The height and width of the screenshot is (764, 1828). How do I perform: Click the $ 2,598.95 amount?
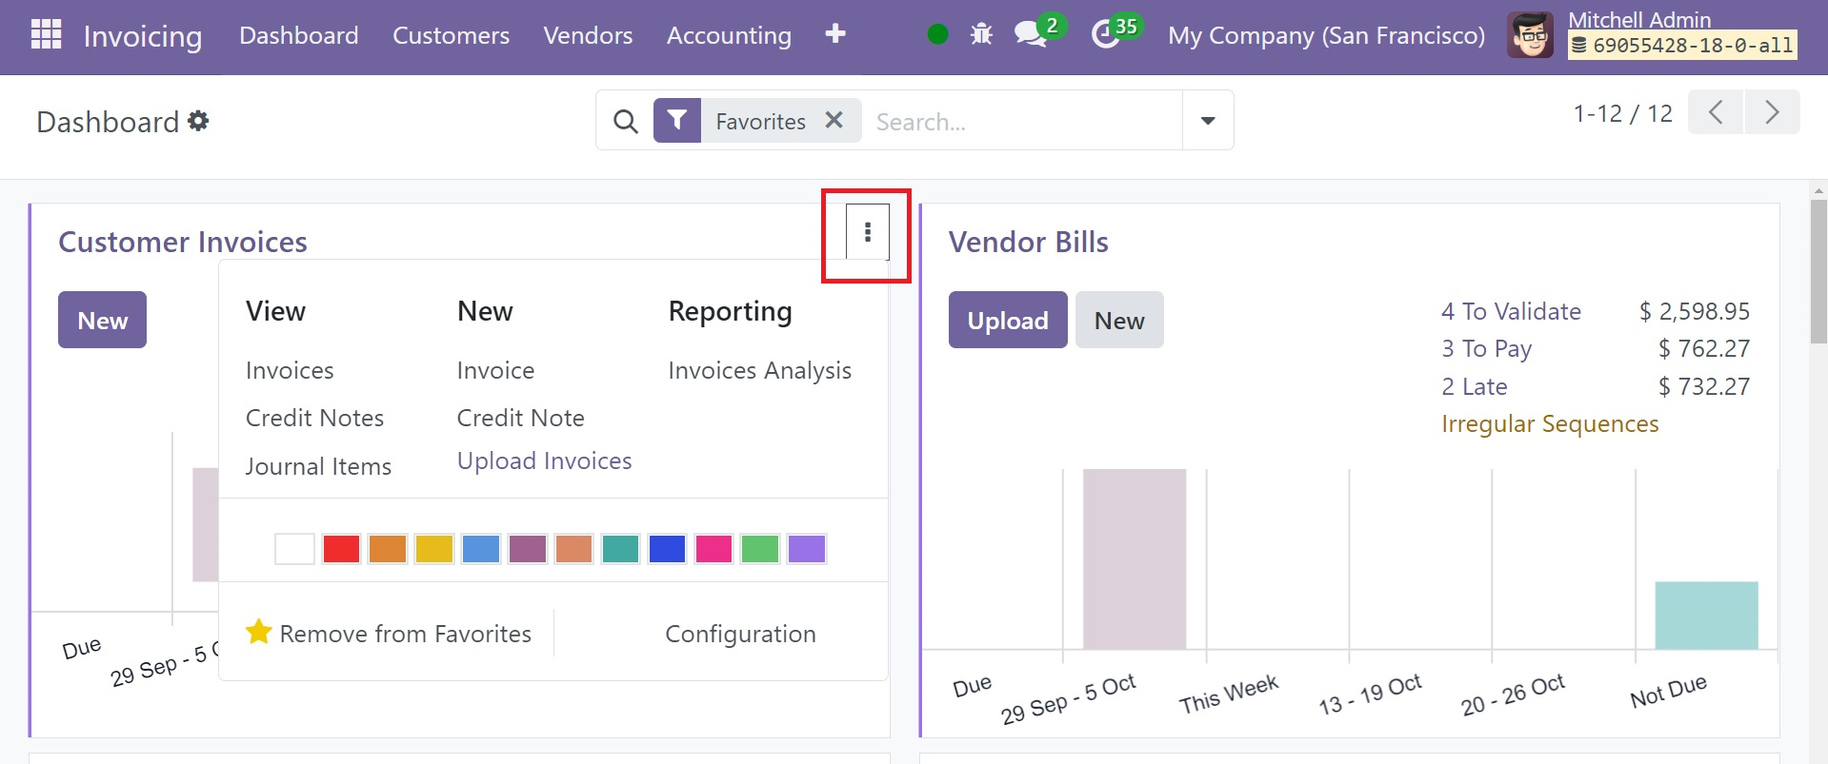click(x=1694, y=311)
